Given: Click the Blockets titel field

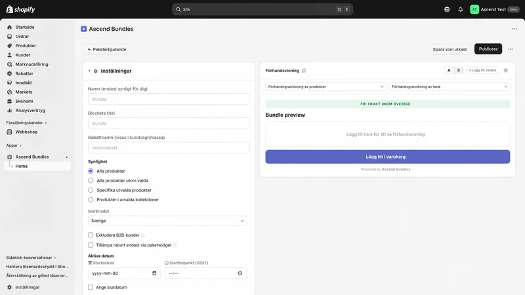Looking at the screenshot, I should [169, 123].
